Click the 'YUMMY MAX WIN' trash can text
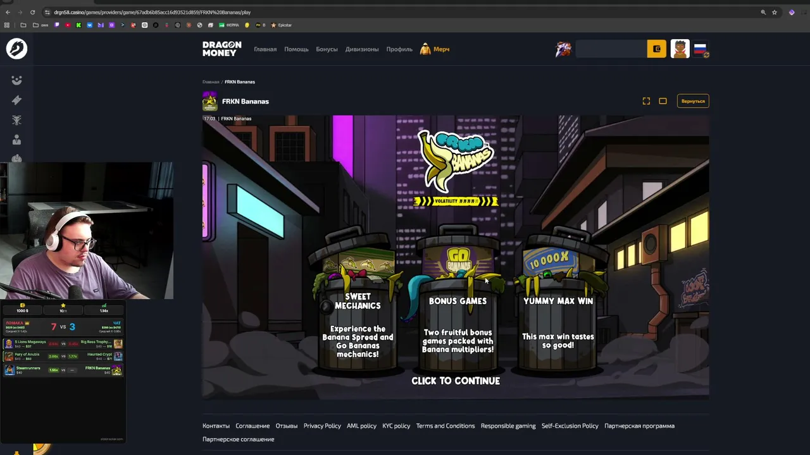Screen dimensions: 810x455 point(558,301)
